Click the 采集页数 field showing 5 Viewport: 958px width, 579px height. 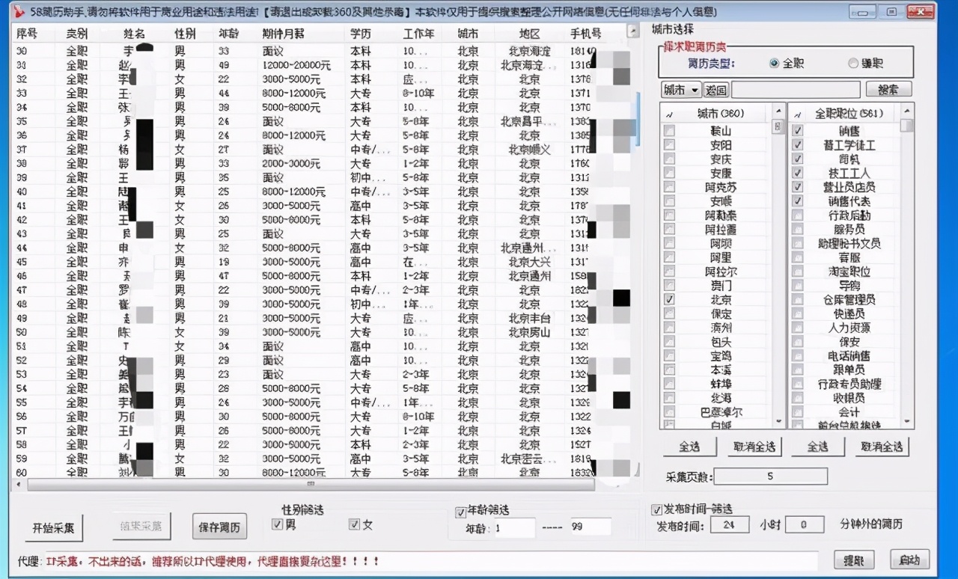tap(771, 477)
